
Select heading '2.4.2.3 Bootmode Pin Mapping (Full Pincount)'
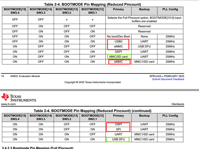(37, 148)
